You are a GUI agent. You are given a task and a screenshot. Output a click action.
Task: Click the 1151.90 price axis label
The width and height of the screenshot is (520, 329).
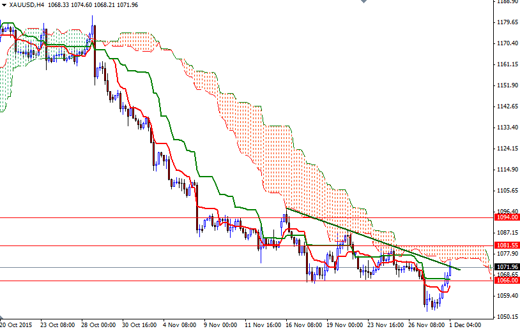[x=507, y=85]
